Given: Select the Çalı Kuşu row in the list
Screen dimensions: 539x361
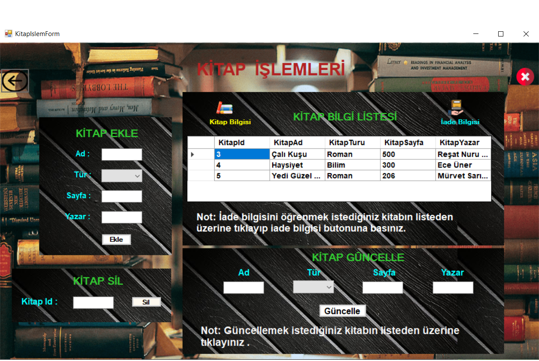Looking at the screenshot, I should pos(297,154).
